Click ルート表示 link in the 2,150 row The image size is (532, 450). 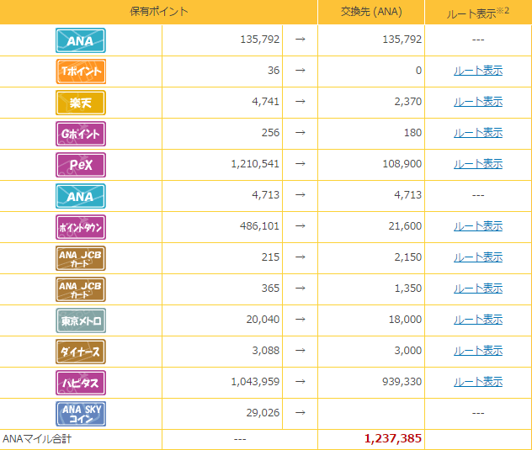[x=478, y=257]
